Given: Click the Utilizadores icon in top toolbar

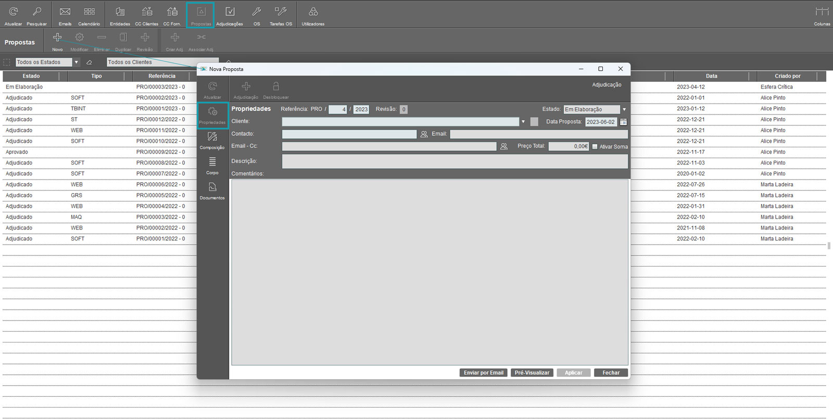Looking at the screenshot, I should pyautogui.click(x=313, y=15).
